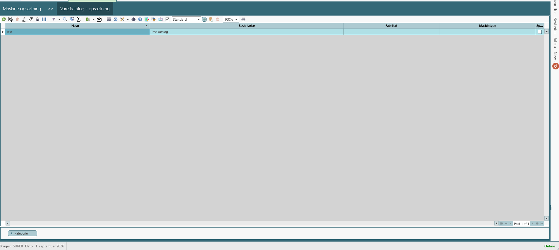
Task: Click the printer icon
Action: click(x=243, y=19)
